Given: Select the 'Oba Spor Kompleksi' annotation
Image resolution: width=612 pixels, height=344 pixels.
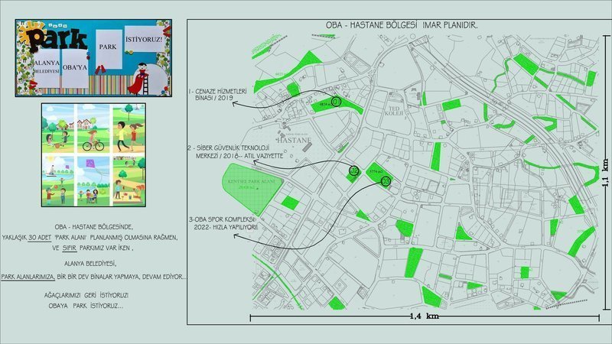Looking at the screenshot, I should (228, 222).
